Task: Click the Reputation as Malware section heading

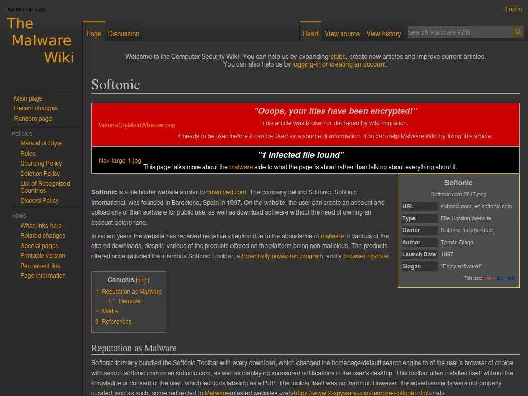Action: coord(134,348)
